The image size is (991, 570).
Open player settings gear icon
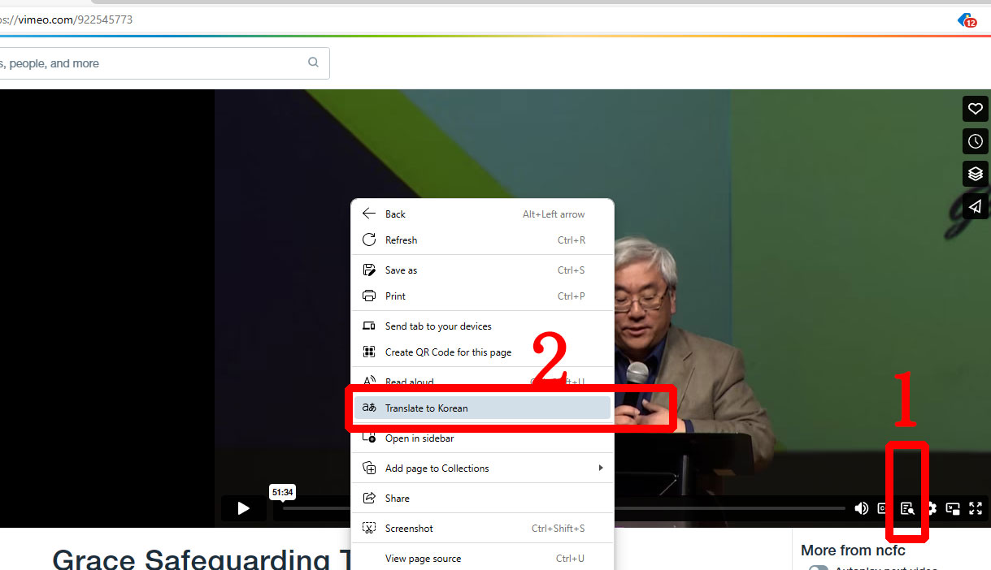(x=932, y=509)
